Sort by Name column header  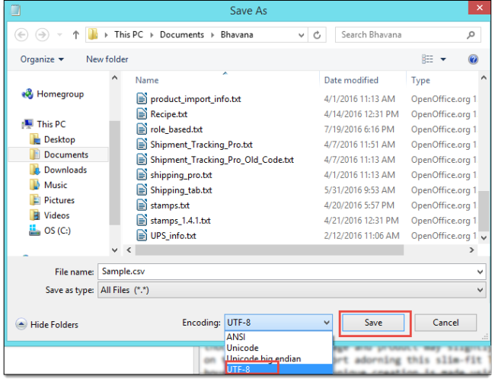point(147,80)
